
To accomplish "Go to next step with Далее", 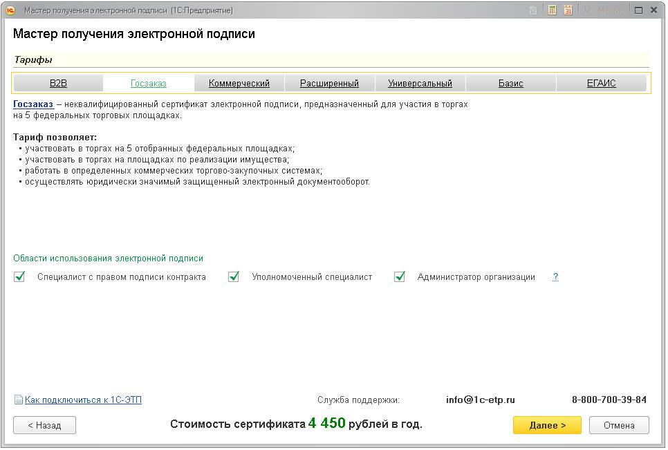I will click(547, 425).
